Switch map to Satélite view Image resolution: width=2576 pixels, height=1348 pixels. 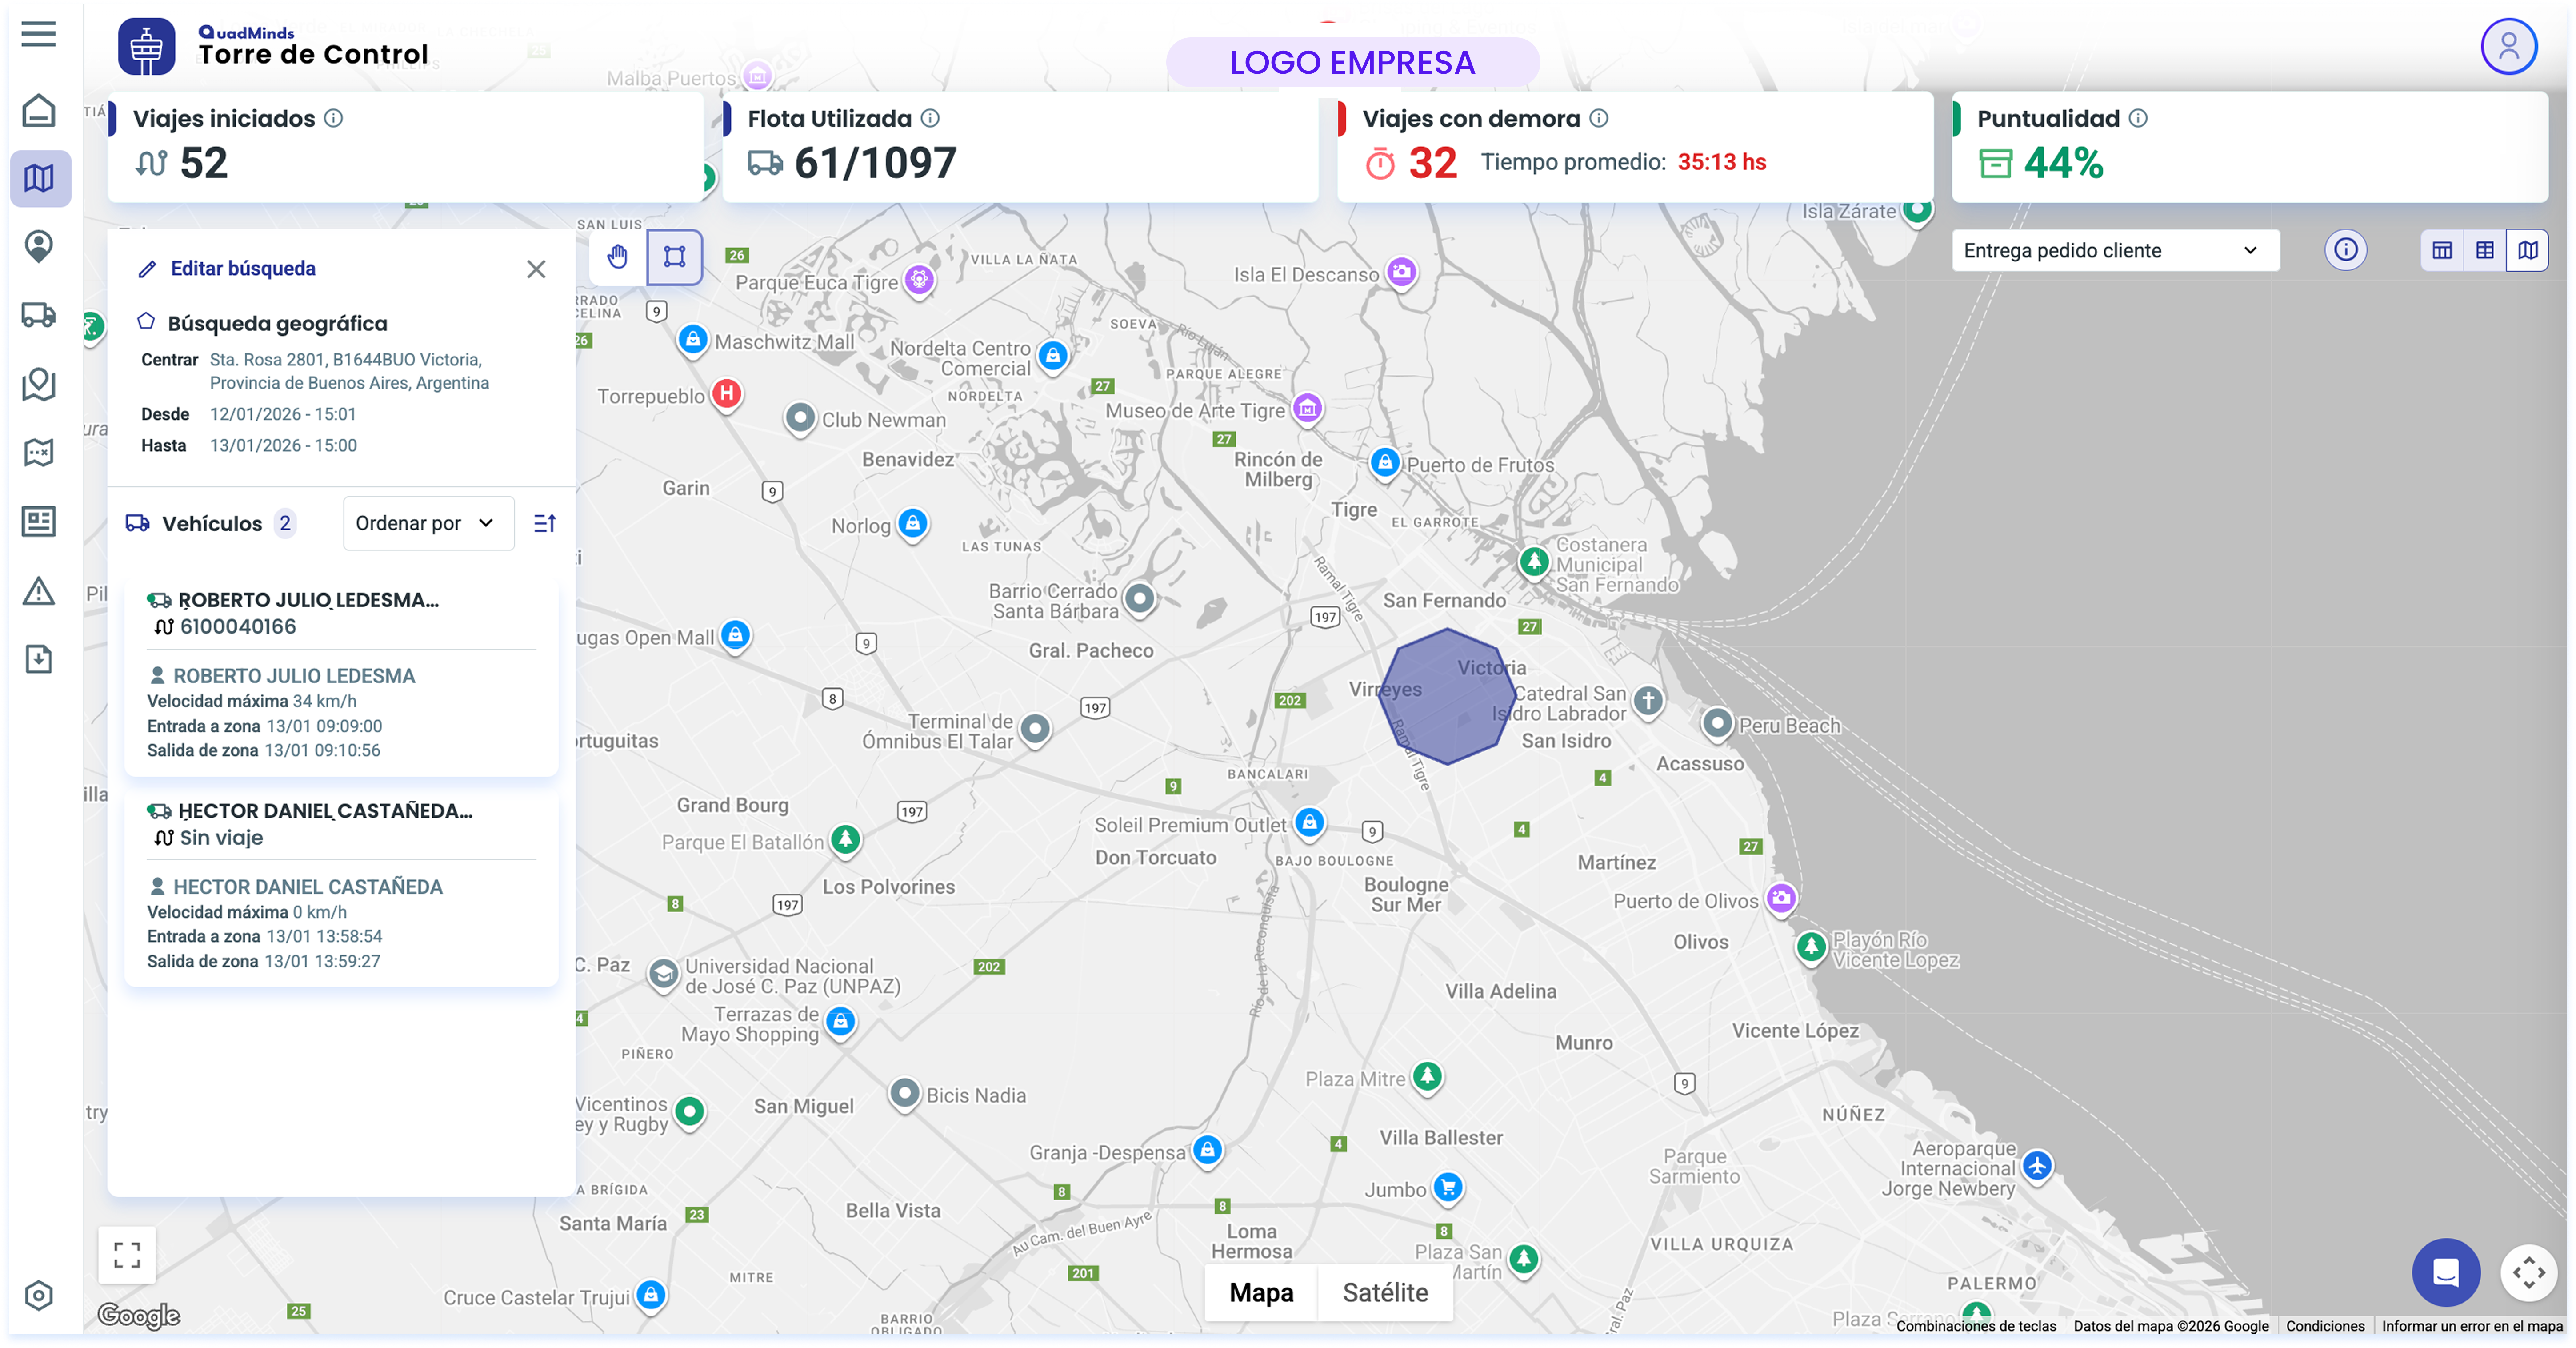[1384, 1292]
